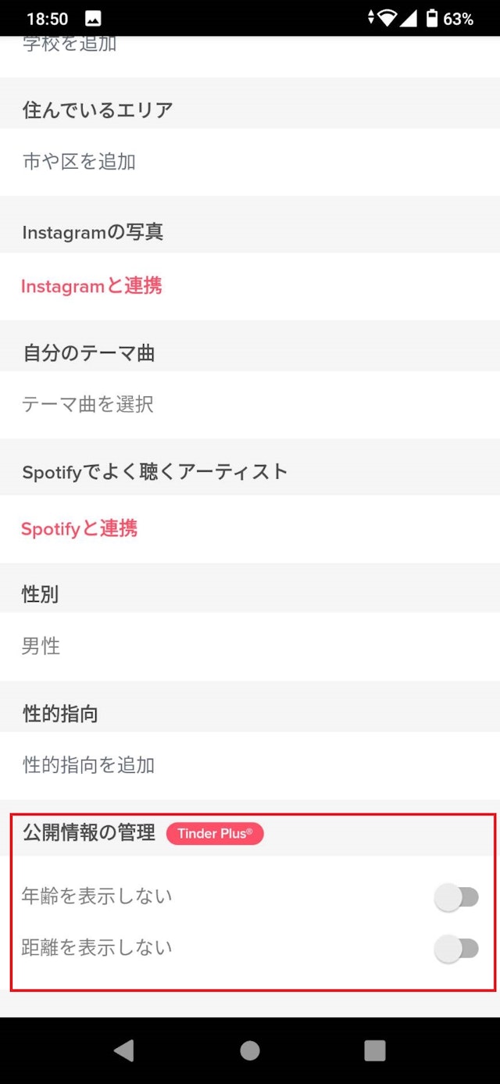500x1084 pixels.
Task: Open recent apps with square button
Action: coord(375,1050)
